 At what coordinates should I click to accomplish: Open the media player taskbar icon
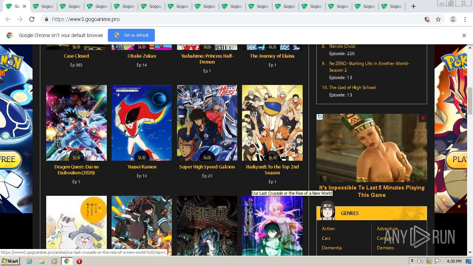pyautogui.click(x=54, y=261)
